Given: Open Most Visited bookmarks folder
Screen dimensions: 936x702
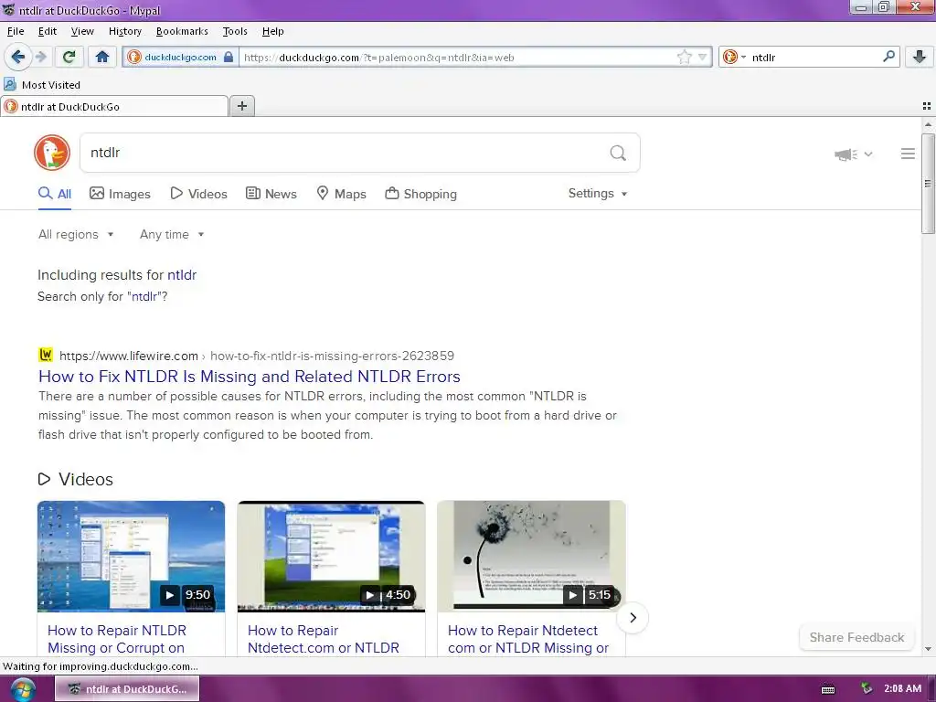Looking at the screenshot, I should 42,85.
